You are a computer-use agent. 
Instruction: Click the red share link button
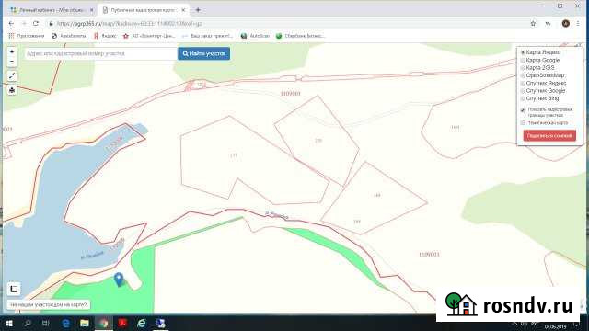[x=549, y=135]
